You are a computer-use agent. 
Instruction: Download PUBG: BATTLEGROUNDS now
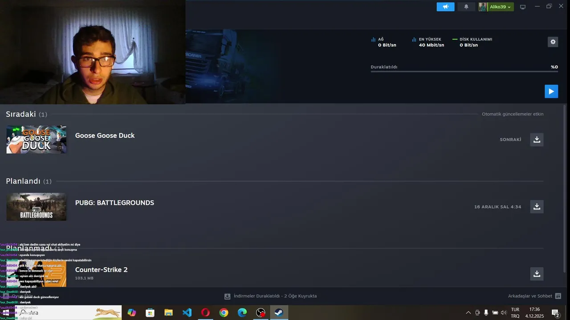point(537,207)
